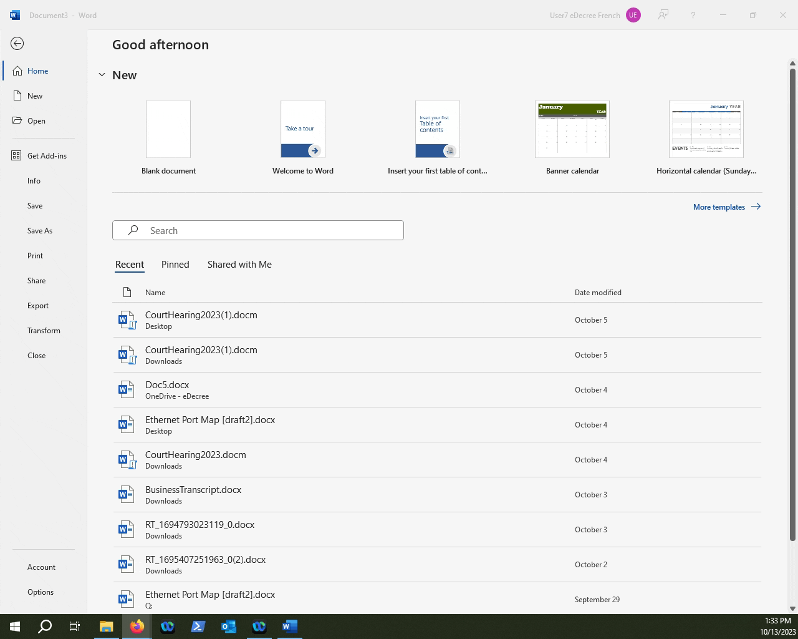Create a Blank document
The height and width of the screenshot is (639, 798).
click(168, 130)
